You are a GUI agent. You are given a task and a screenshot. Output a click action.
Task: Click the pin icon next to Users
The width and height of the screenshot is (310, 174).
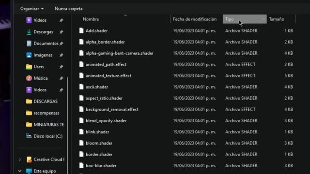click(x=62, y=67)
